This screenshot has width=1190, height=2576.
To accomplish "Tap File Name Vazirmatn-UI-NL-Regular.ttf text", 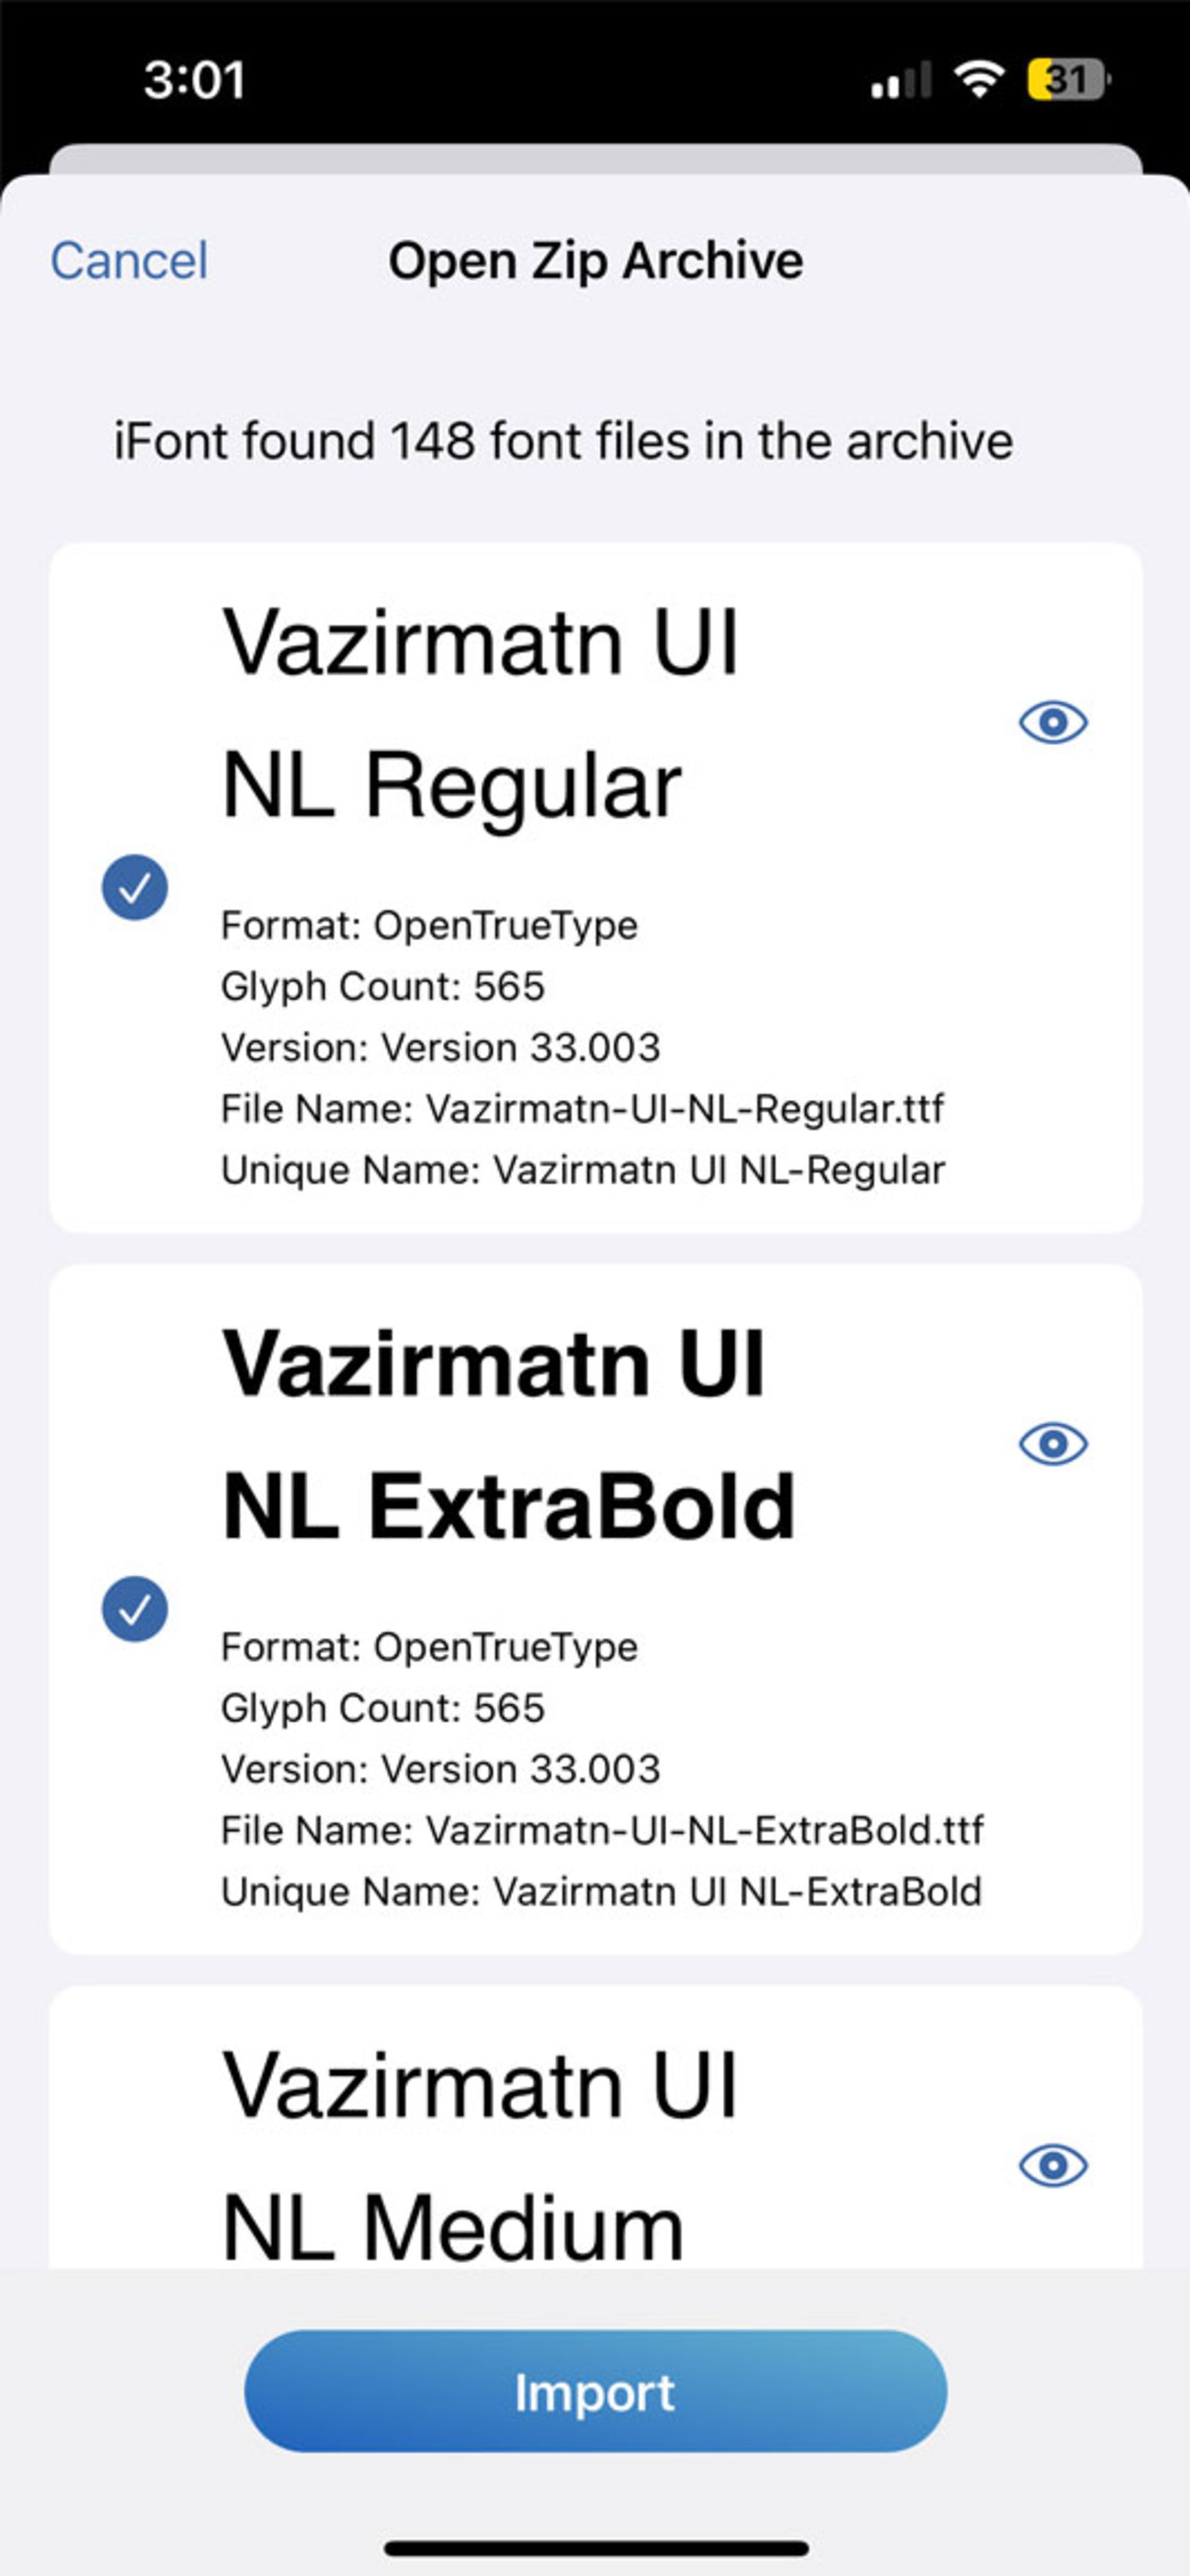I will click(x=582, y=1109).
